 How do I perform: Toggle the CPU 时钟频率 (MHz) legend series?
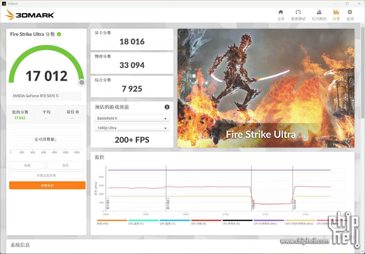click(269, 222)
